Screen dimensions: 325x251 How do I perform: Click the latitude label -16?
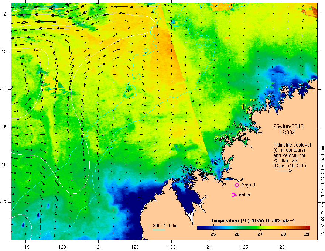coord(4,165)
